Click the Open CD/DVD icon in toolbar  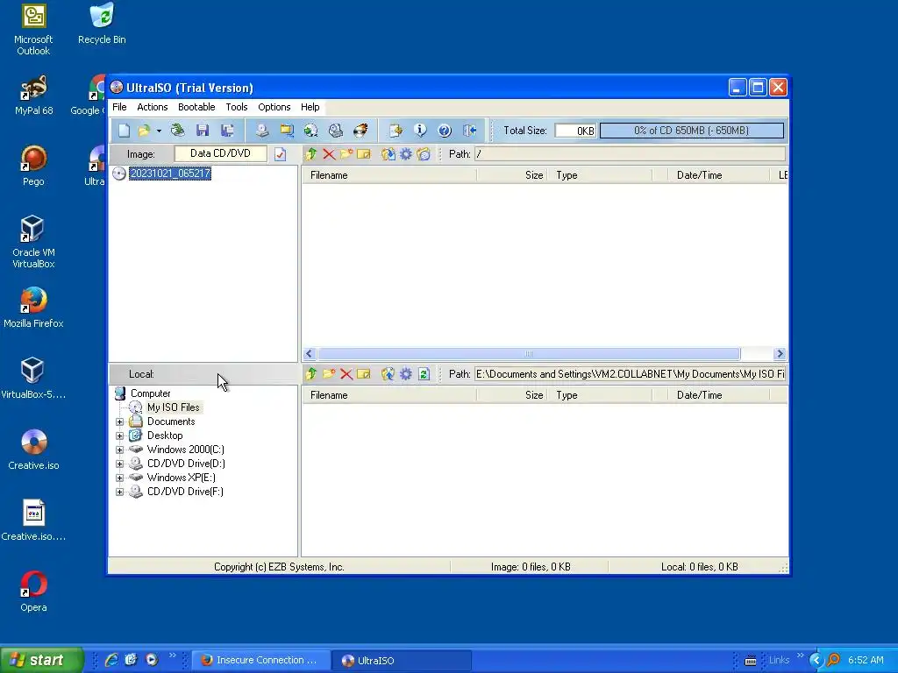tap(178, 131)
